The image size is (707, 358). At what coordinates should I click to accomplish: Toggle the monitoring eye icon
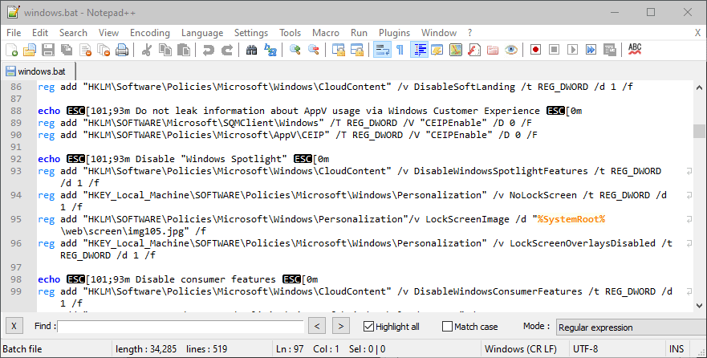(x=511, y=50)
